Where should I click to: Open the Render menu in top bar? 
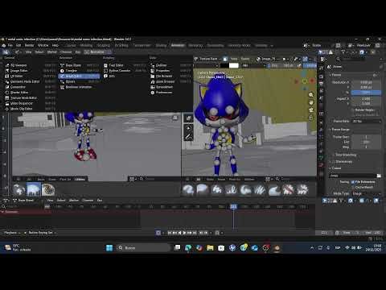(29, 45)
